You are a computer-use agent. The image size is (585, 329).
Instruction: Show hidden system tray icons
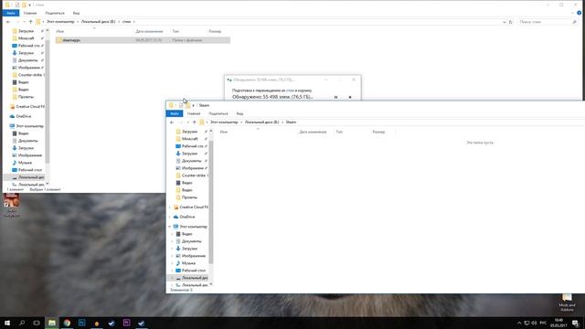(x=519, y=323)
